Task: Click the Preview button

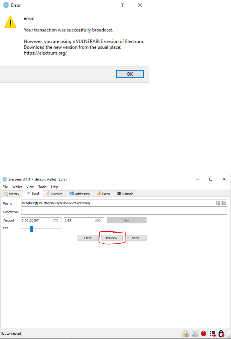Action: tap(112, 238)
